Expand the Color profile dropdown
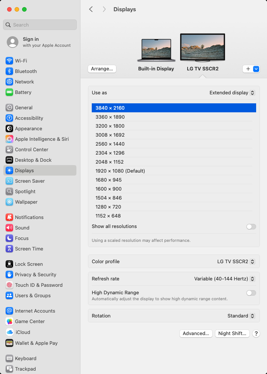Viewport: 267px width, 374px height. (236, 262)
